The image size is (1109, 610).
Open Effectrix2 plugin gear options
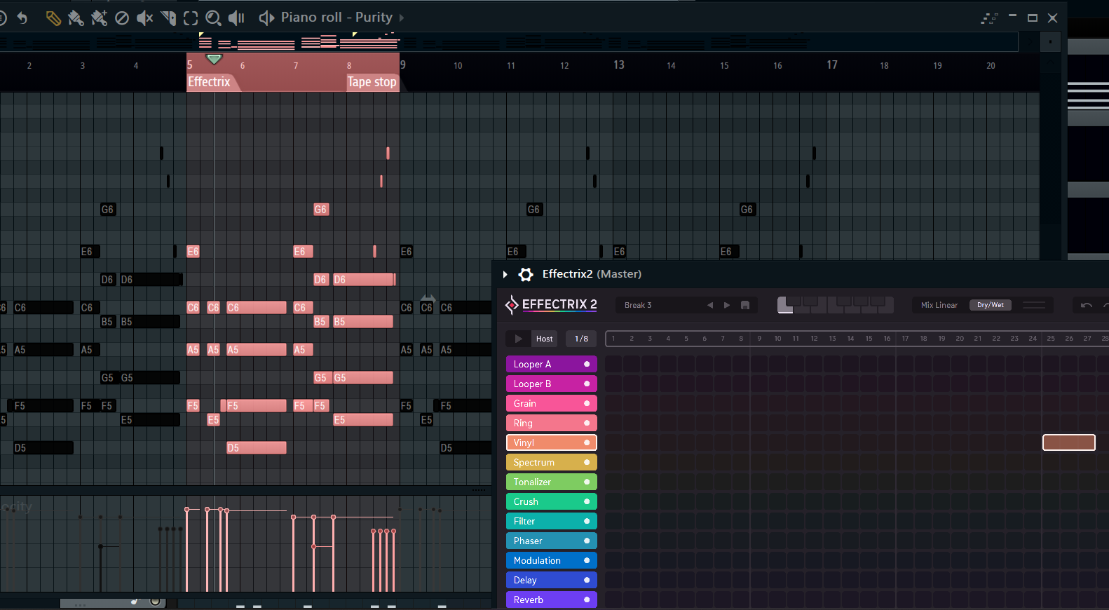click(526, 274)
